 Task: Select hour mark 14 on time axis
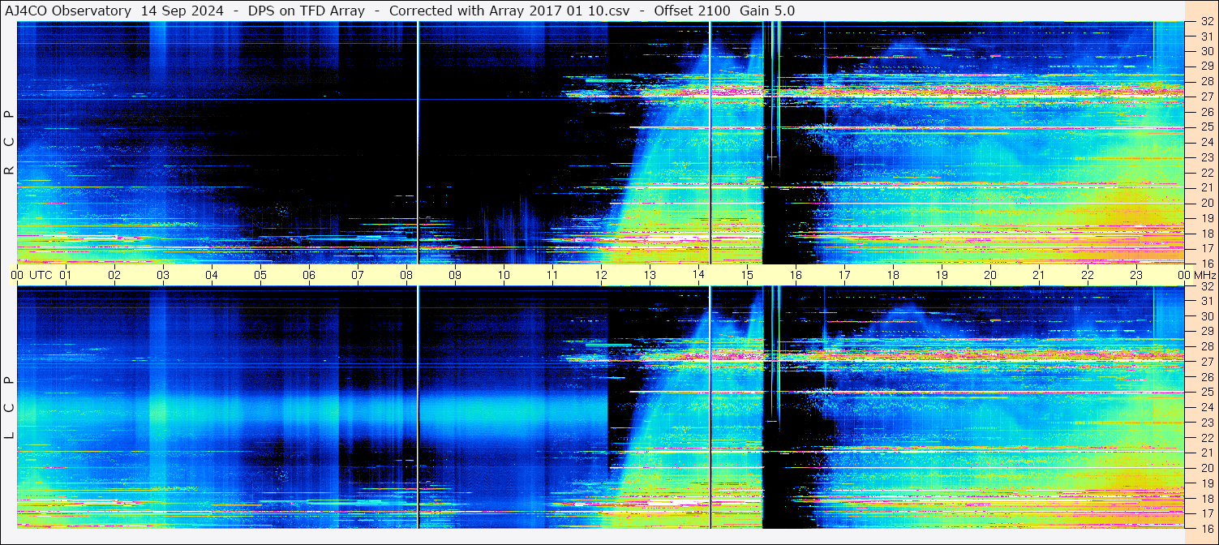(x=698, y=275)
